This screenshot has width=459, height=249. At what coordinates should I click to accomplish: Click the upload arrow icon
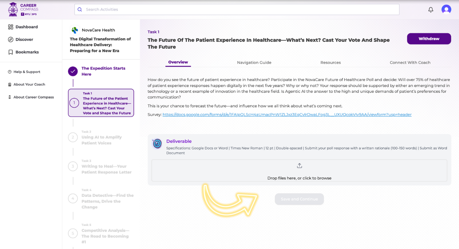(x=299, y=166)
